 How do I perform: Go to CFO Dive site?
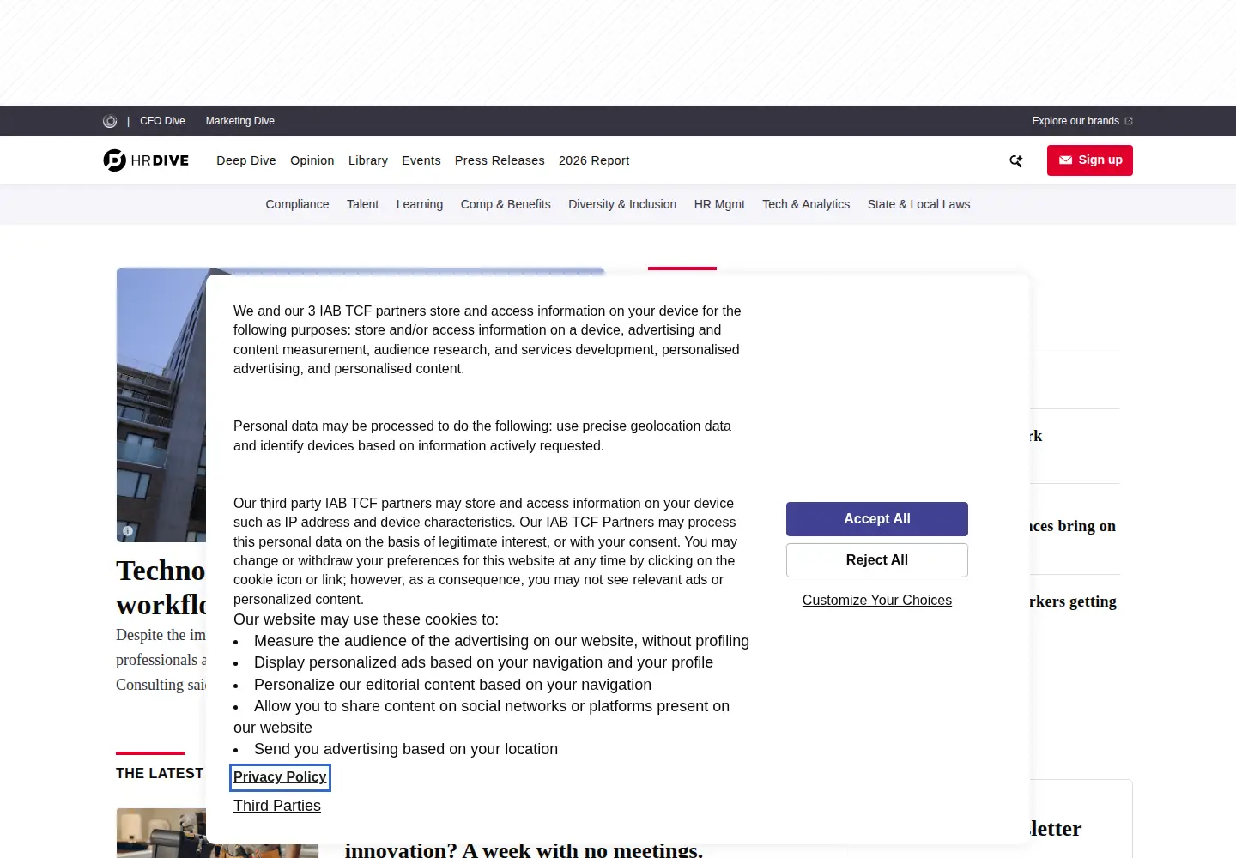pyautogui.click(x=162, y=121)
